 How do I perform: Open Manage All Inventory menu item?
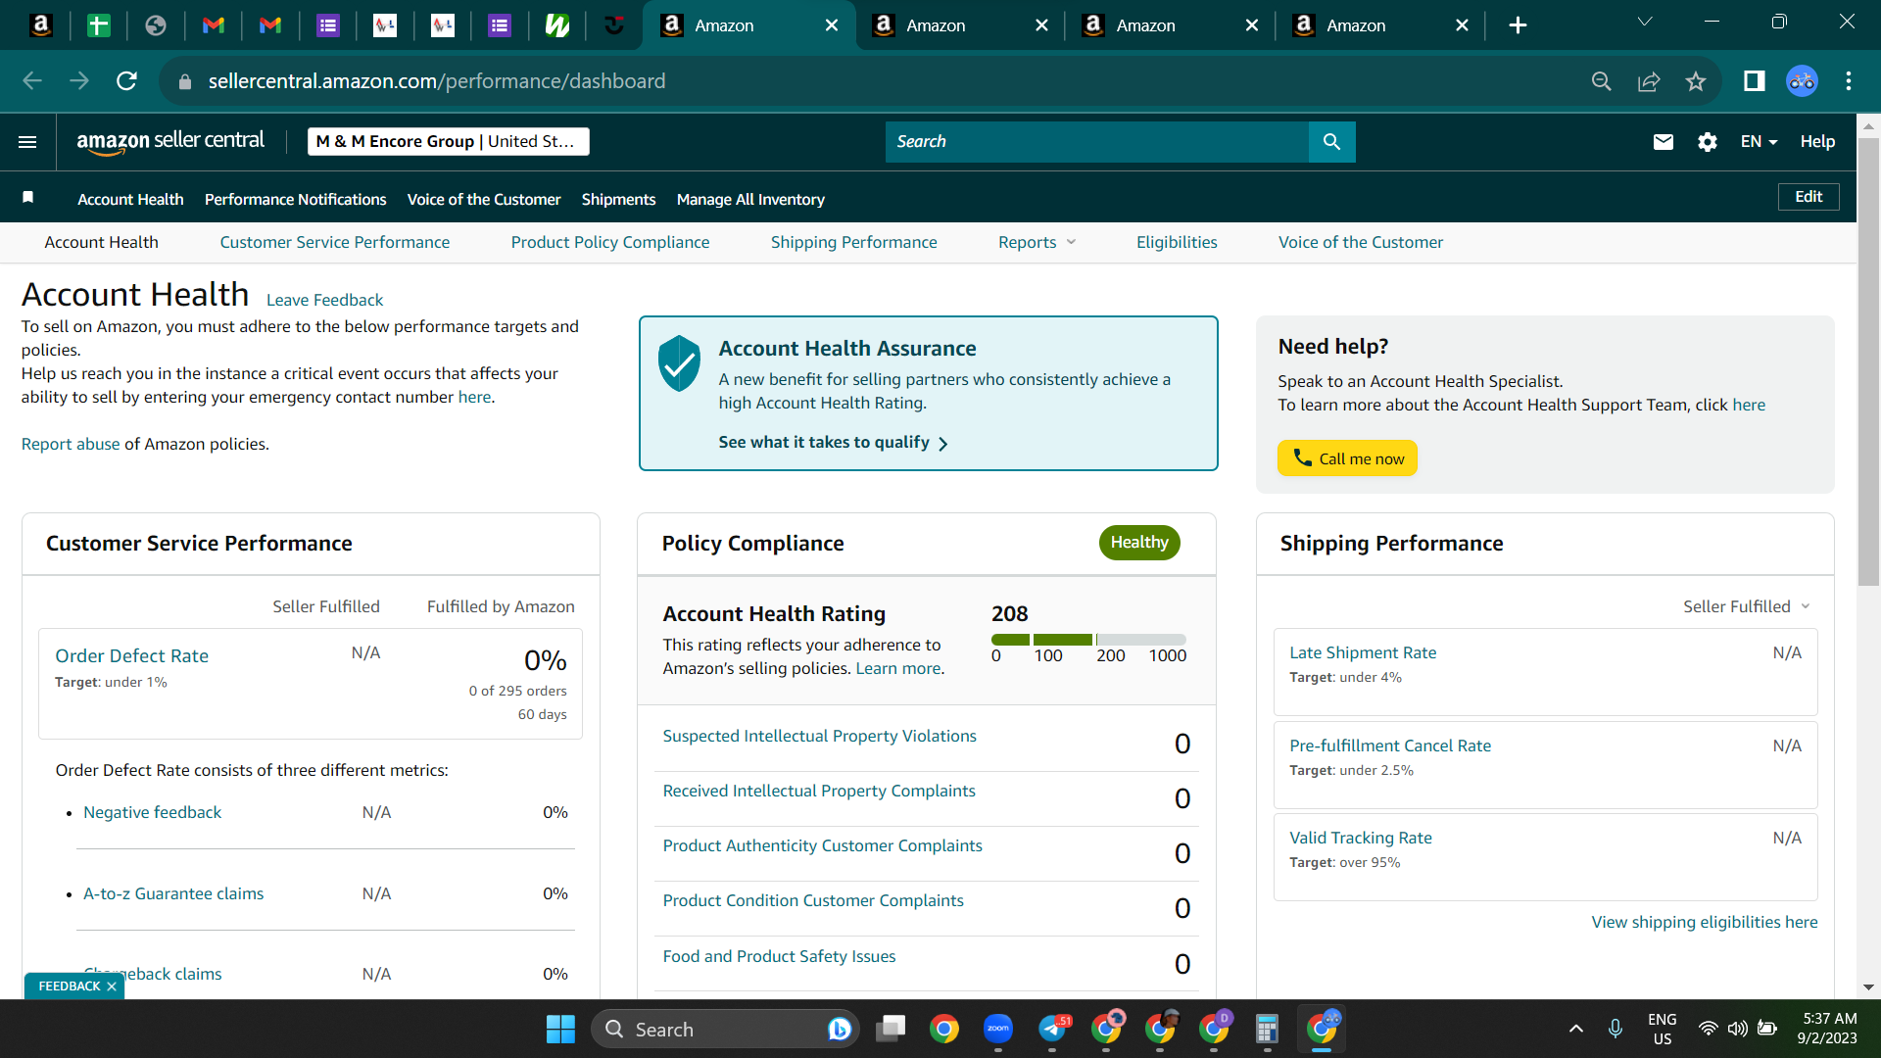click(750, 199)
